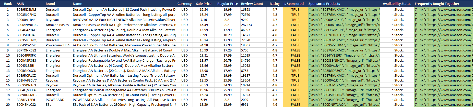This screenshot has height=107, width=473.
Task: Select the Availability Status column header
Action: pos(397,4)
